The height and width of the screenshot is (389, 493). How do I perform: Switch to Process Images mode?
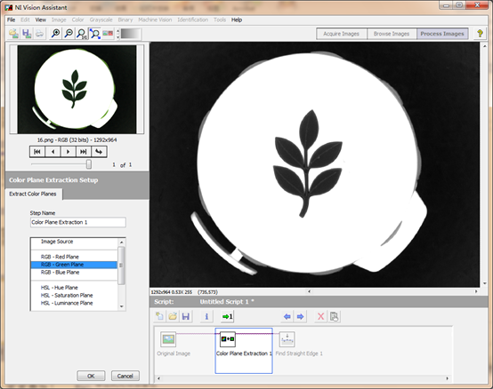point(442,34)
